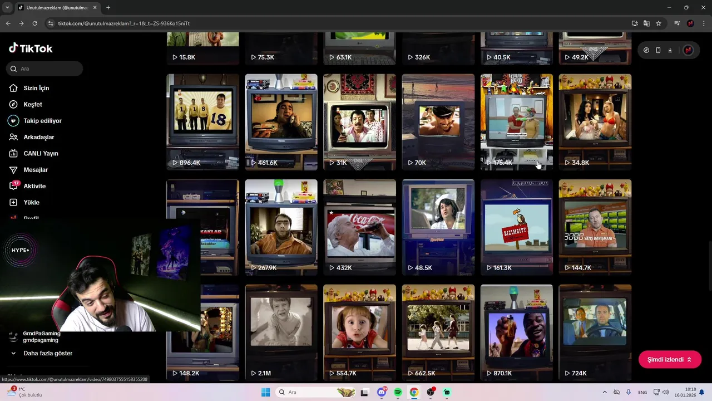Show hidden system tray icons
Image resolution: width=712 pixels, height=401 pixels.
605,392
